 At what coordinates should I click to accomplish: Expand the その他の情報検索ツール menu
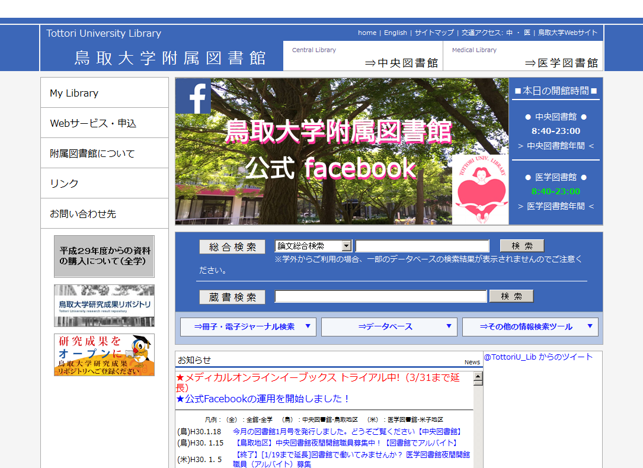pyautogui.click(x=530, y=326)
